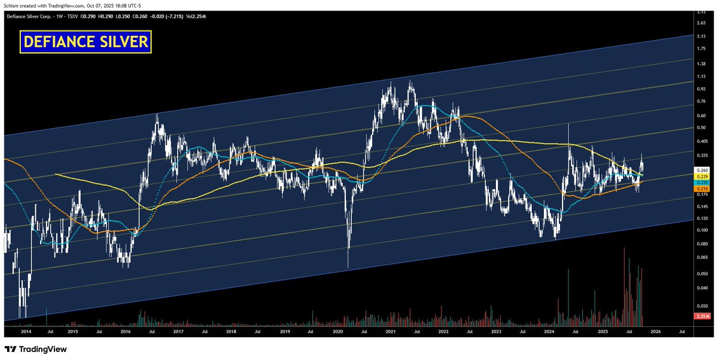Click the DEFIANCE SILVER title label
Viewport: 718px width, 361px height.
[86, 43]
